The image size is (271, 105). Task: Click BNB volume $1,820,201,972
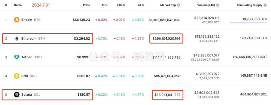point(208,74)
